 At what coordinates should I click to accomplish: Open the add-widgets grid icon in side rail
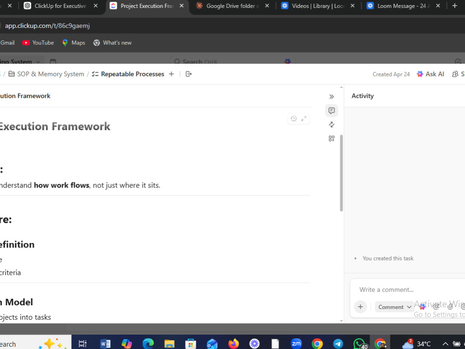pos(332,139)
